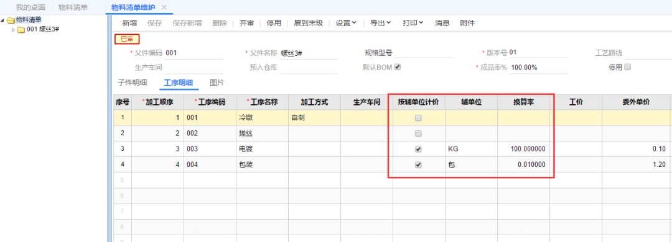Check 按辅单位计价 for 搓丝 row
Image resolution: width=672 pixels, height=242 pixels.
(x=419, y=133)
